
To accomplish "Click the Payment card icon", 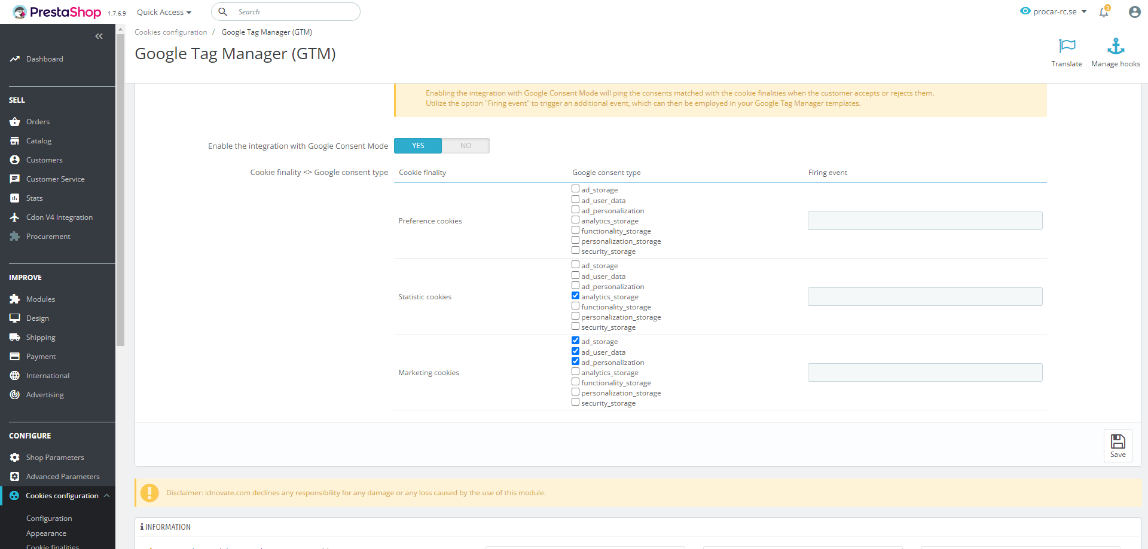I will [15, 357].
